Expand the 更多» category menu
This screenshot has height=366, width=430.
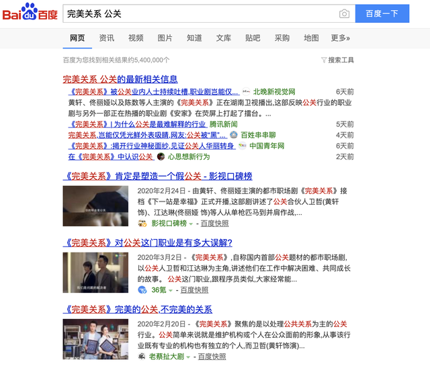tap(340, 38)
